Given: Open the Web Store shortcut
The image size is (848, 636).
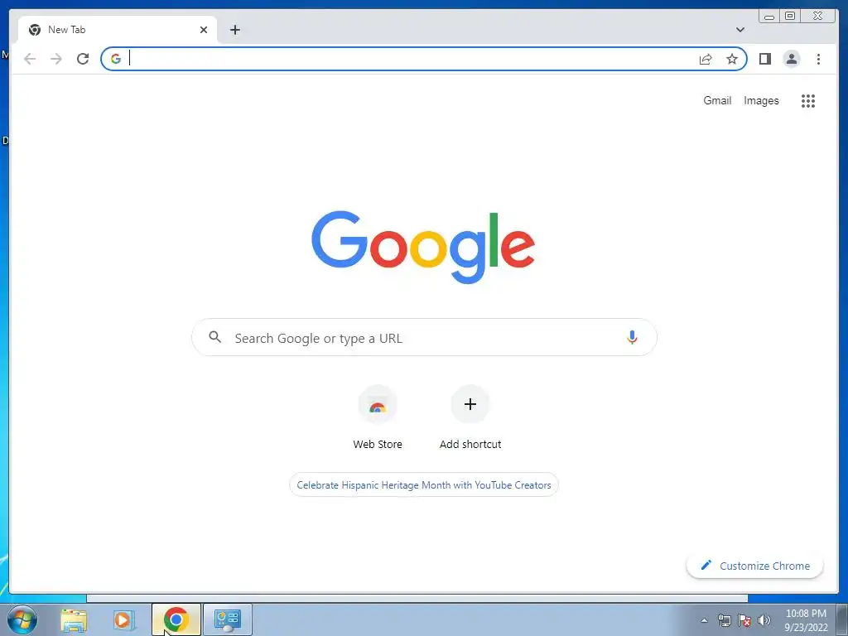Looking at the screenshot, I should tap(378, 417).
